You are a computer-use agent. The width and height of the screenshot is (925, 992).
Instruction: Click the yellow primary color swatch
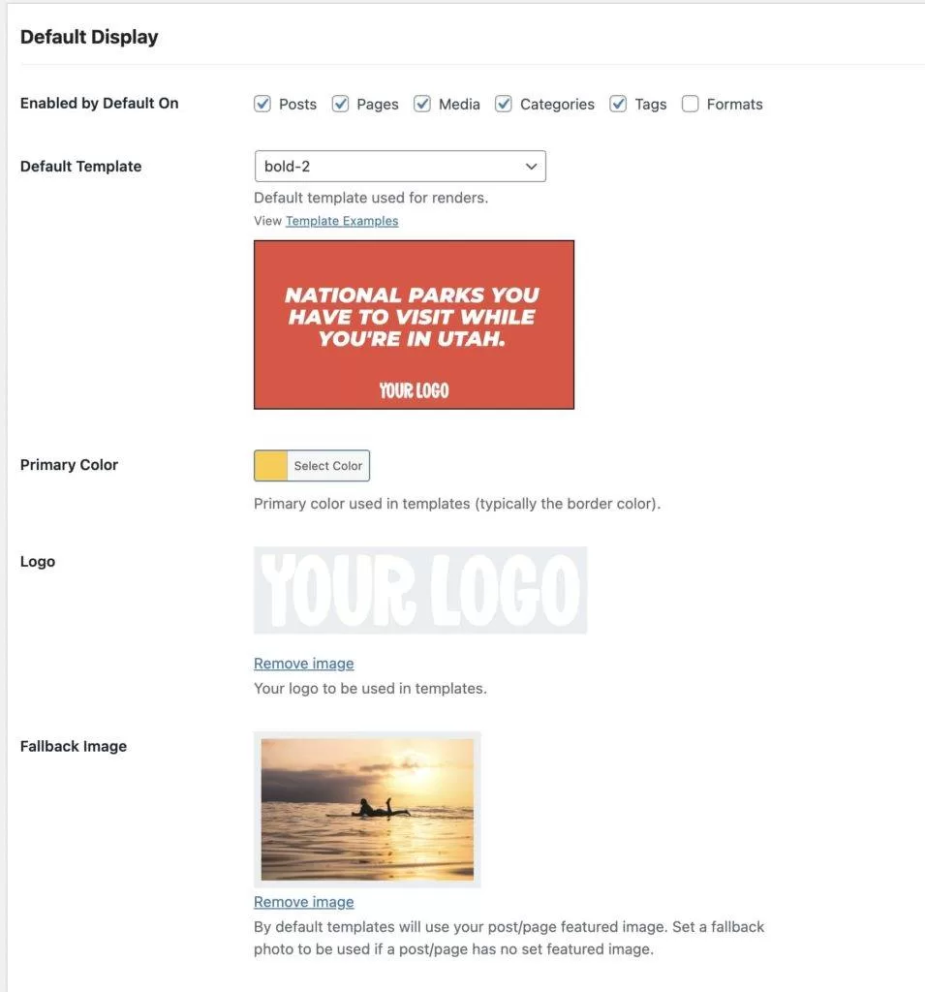(x=271, y=466)
